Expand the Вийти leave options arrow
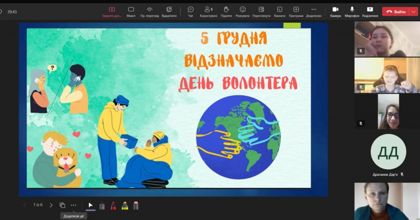Viewport: 420px width, 220px height. pyautogui.click(x=413, y=11)
